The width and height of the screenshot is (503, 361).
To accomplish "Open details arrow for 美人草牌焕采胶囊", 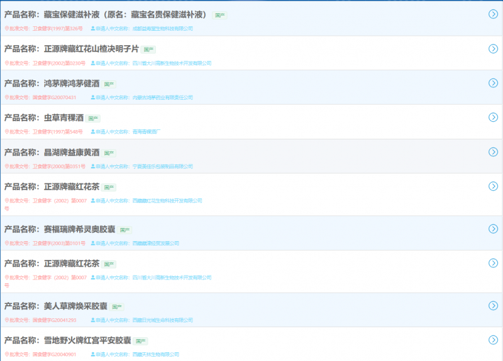I will coord(493,306).
